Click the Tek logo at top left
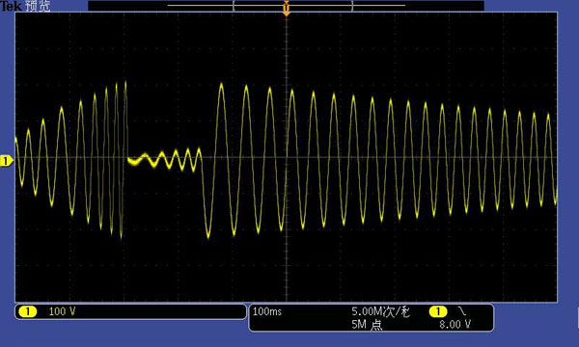 (11, 5)
